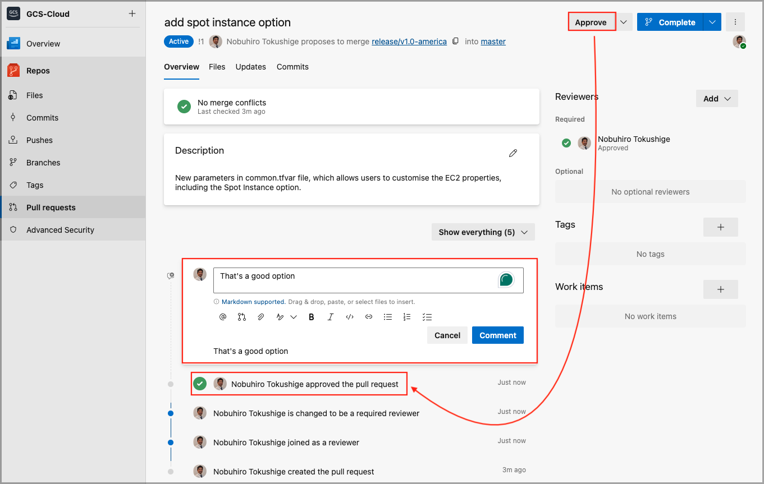
Task: Click the blue Comment button
Action: pos(497,335)
